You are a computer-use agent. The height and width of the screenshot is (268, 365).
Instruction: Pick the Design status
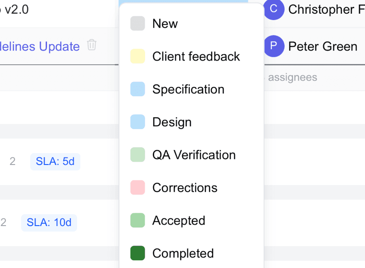tap(172, 122)
